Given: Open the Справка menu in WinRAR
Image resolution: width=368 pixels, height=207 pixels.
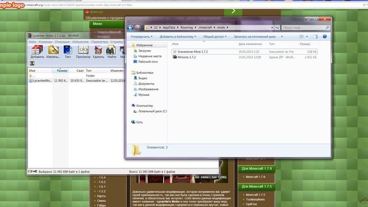Looking at the screenshot, I should [x=117, y=41].
